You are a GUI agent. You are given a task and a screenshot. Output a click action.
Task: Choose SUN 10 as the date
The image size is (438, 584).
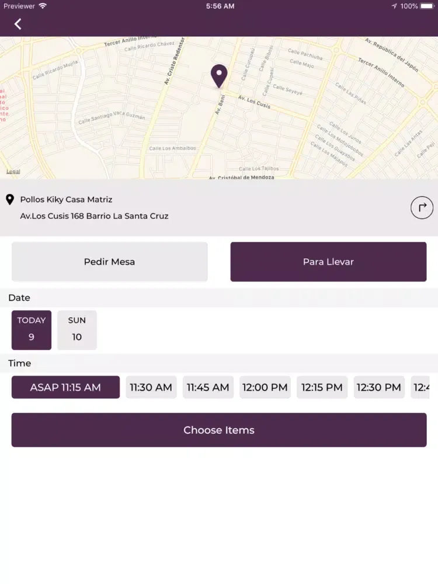pos(77,330)
